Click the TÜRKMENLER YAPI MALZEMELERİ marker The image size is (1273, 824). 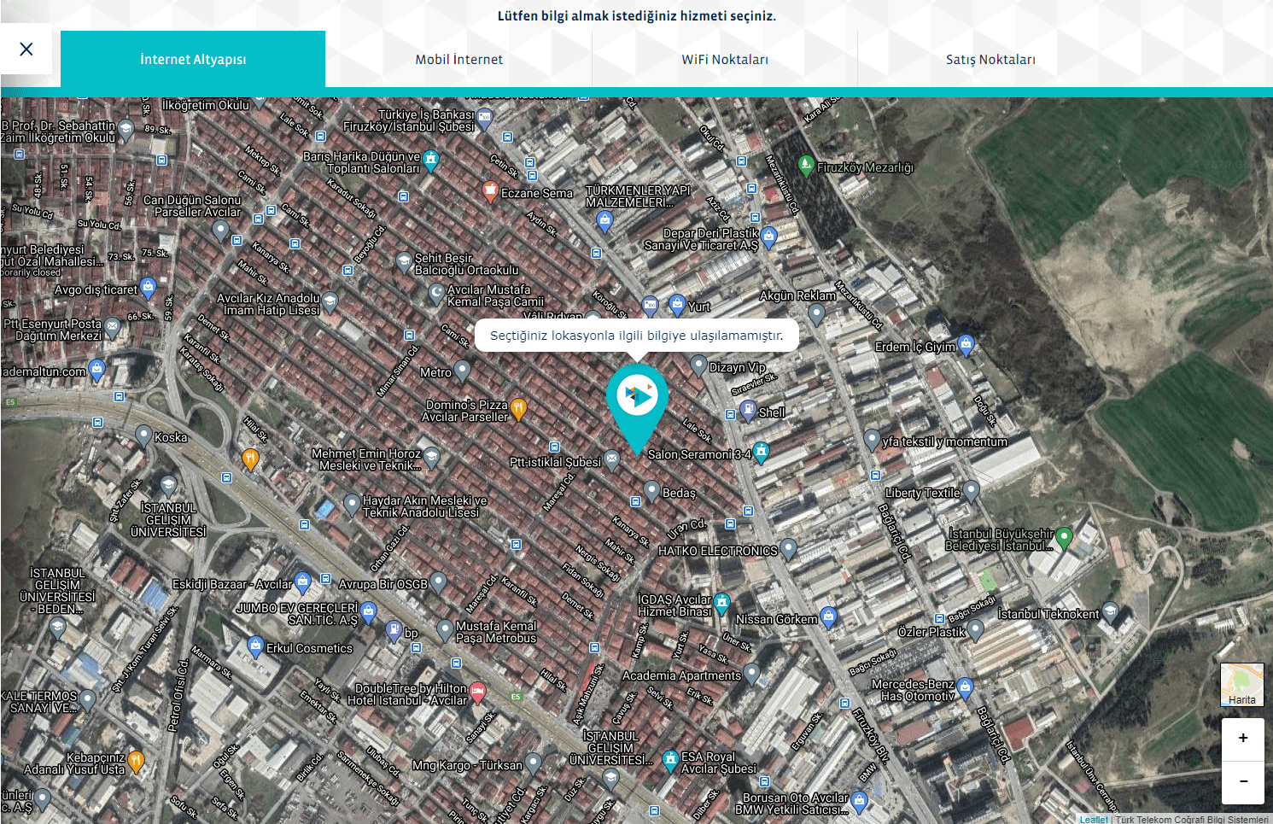click(605, 222)
